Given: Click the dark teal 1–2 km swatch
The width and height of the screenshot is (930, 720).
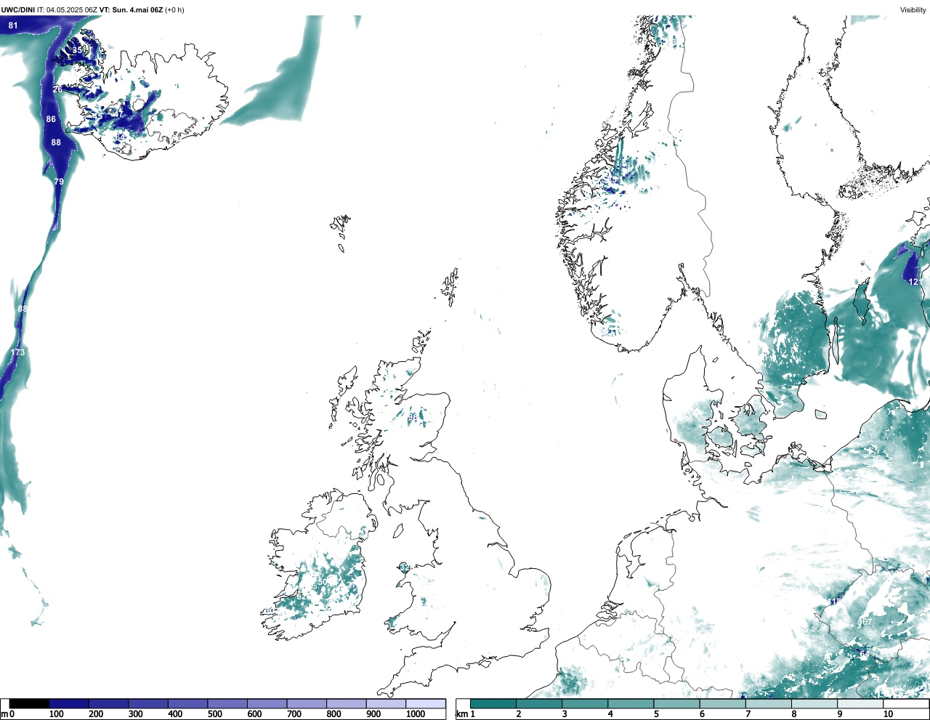Looking at the screenshot, I should [493, 703].
